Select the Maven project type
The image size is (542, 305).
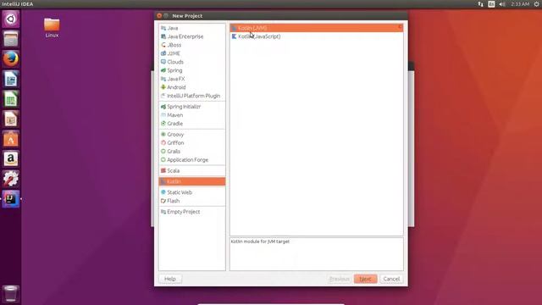[192, 115]
